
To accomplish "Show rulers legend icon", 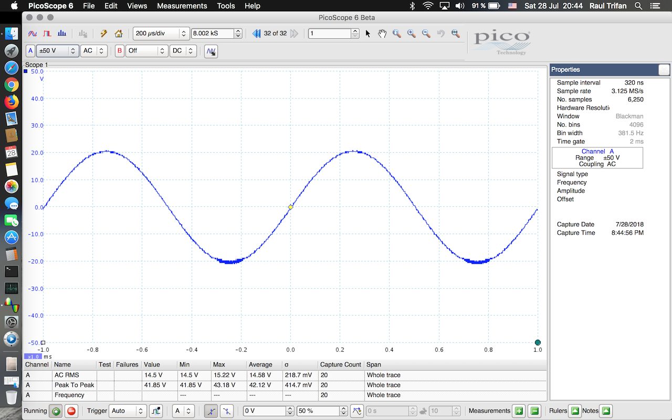I will click(x=575, y=411).
